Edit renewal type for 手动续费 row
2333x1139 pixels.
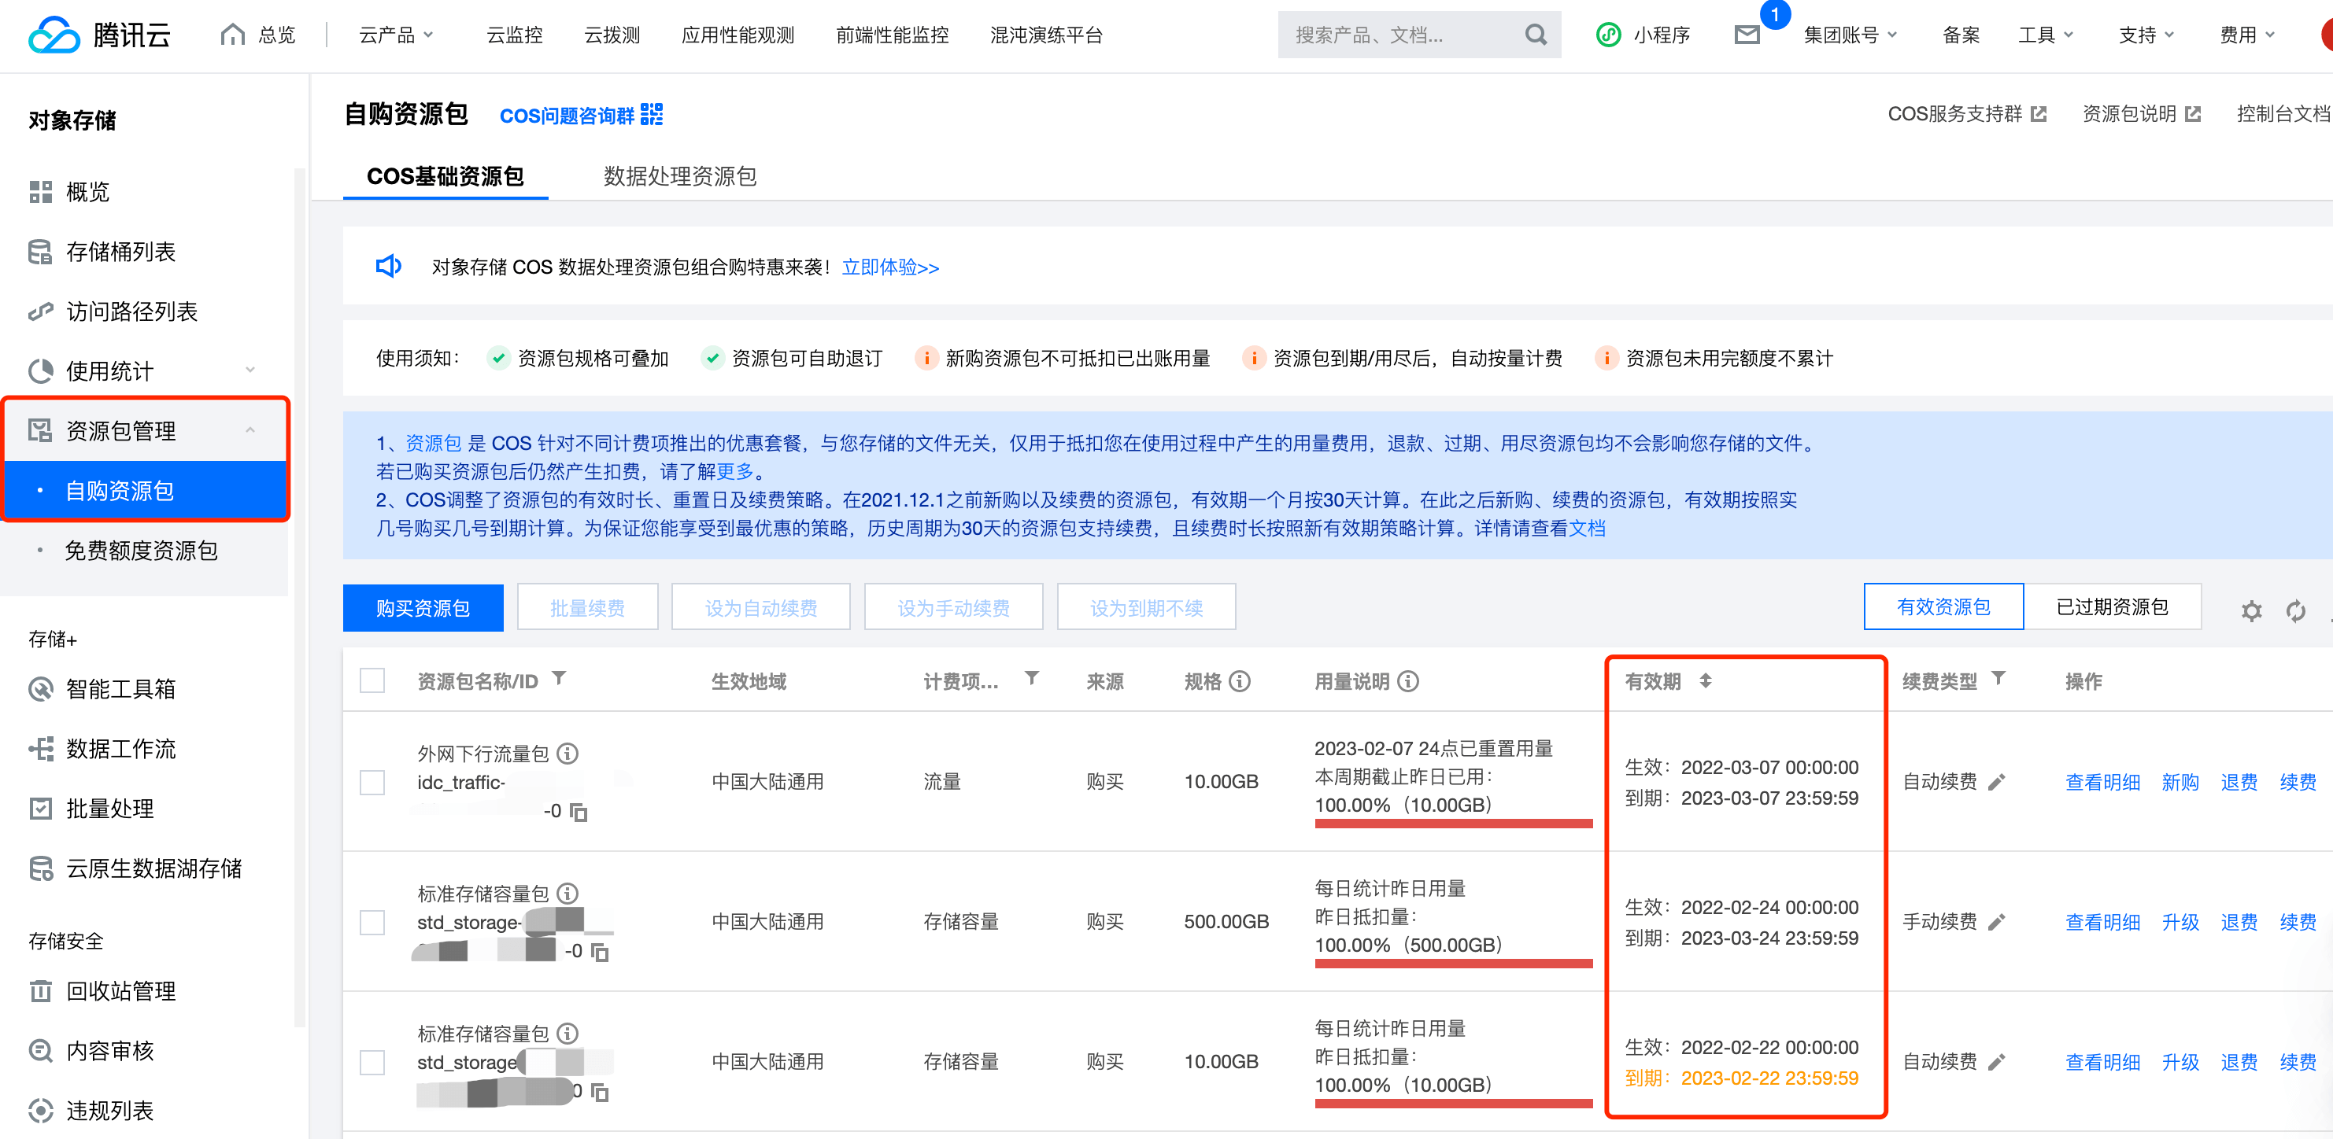[1996, 922]
